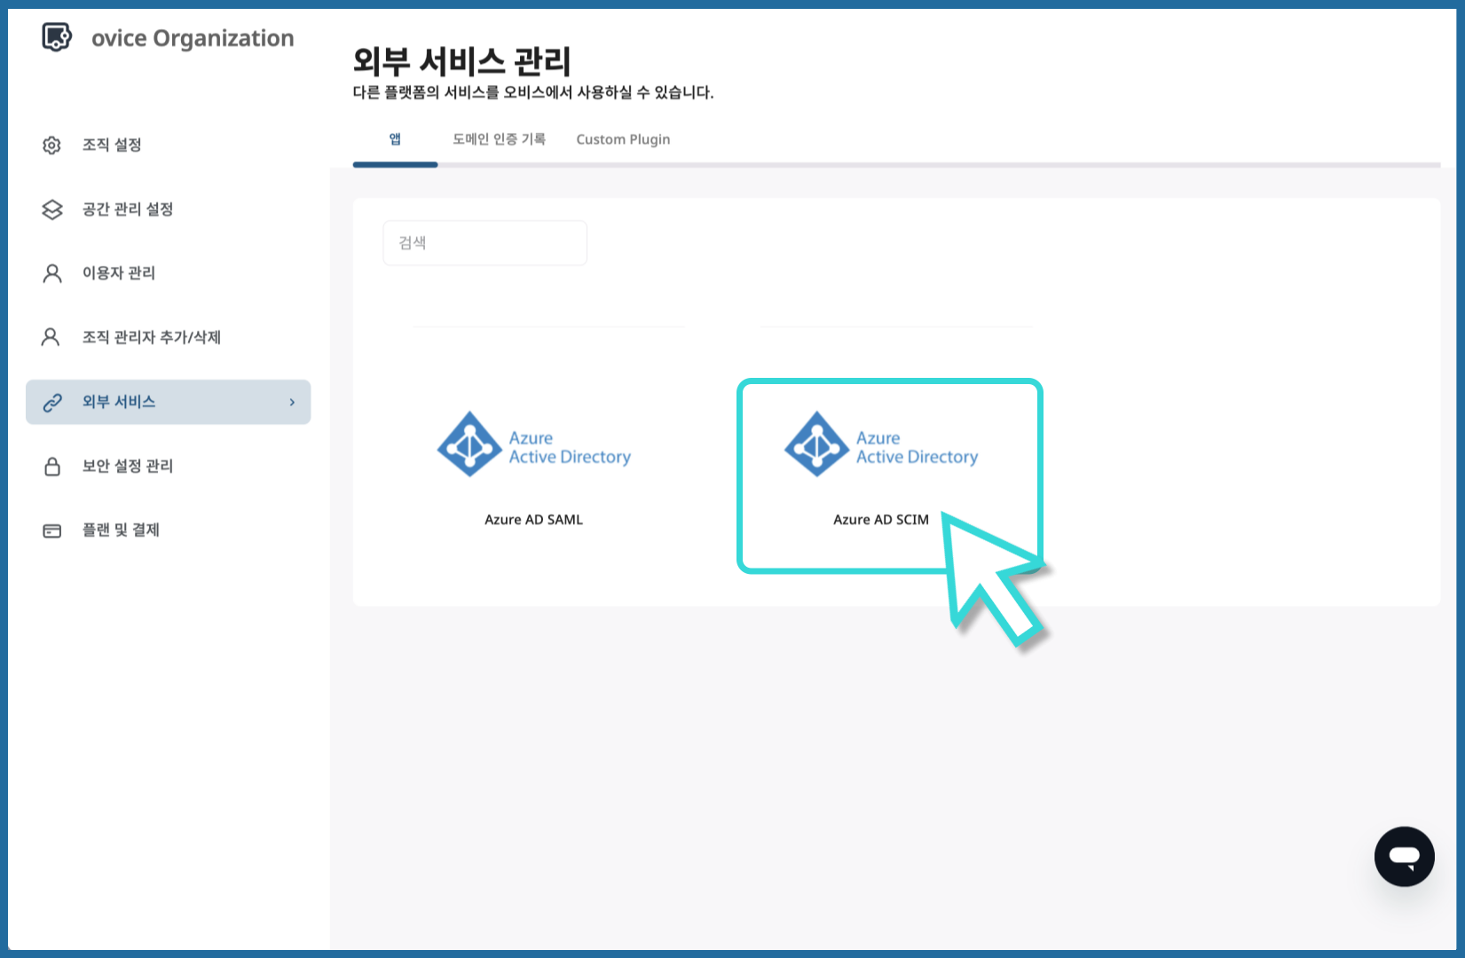Expand the 외부 서비스 chevron arrow
The image size is (1465, 958).
pyautogui.click(x=292, y=403)
